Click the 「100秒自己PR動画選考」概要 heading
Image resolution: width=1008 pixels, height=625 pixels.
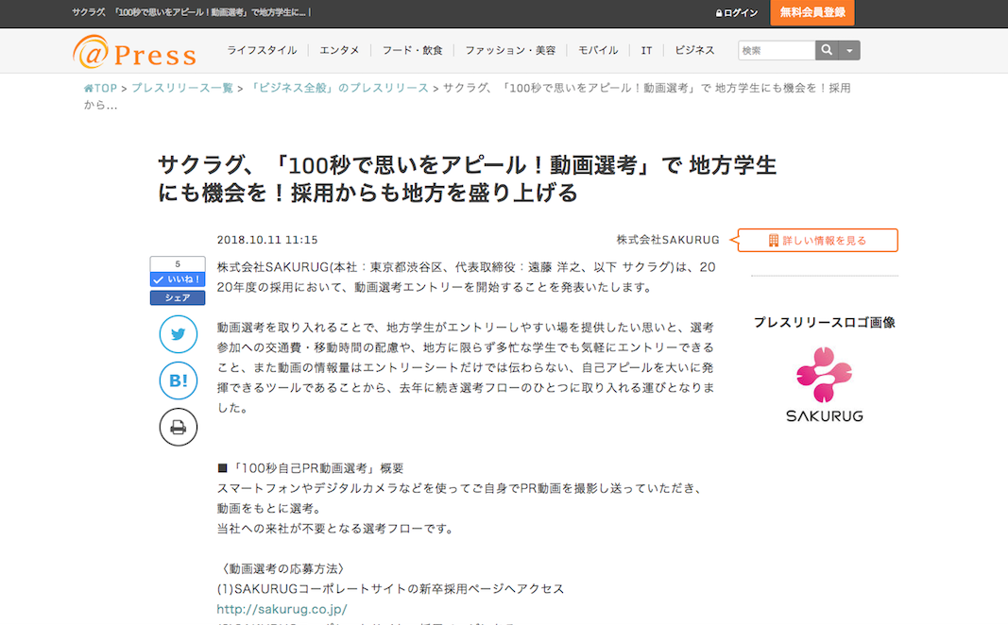coord(311,468)
